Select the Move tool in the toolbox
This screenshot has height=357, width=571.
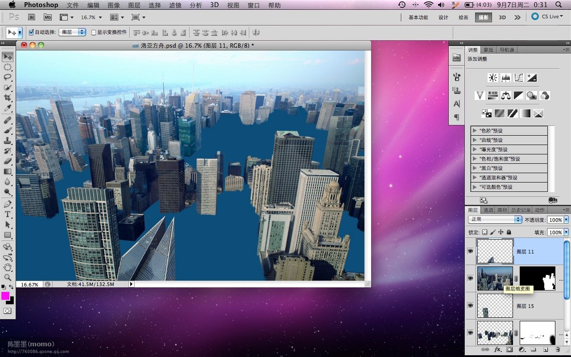8,57
